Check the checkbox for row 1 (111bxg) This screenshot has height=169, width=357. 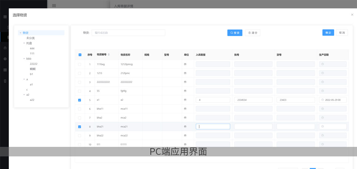[80, 65]
